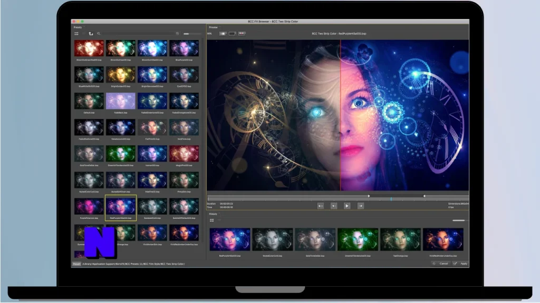Select the PaleFireOD preset thumbnail
The width and height of the screenshot is (540, 303).
tap(152, 180)
